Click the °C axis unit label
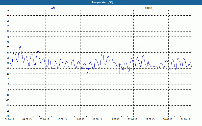This screenshot has width=202, height=126. pyautogui.click(x=8, y=11)
